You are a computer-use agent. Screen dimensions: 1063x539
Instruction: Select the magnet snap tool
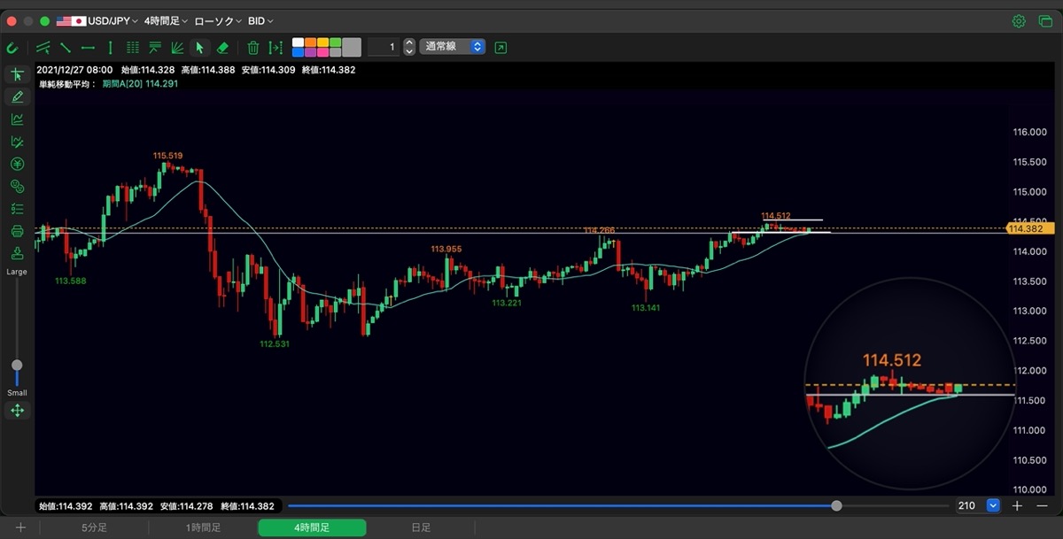coord(12,47)
